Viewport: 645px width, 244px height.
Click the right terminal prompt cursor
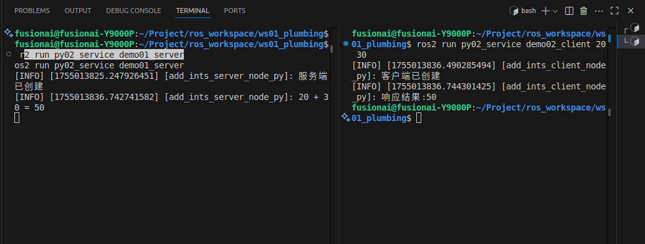419,118
